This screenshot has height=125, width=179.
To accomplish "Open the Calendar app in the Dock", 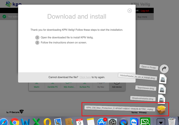I will point(79,121).
